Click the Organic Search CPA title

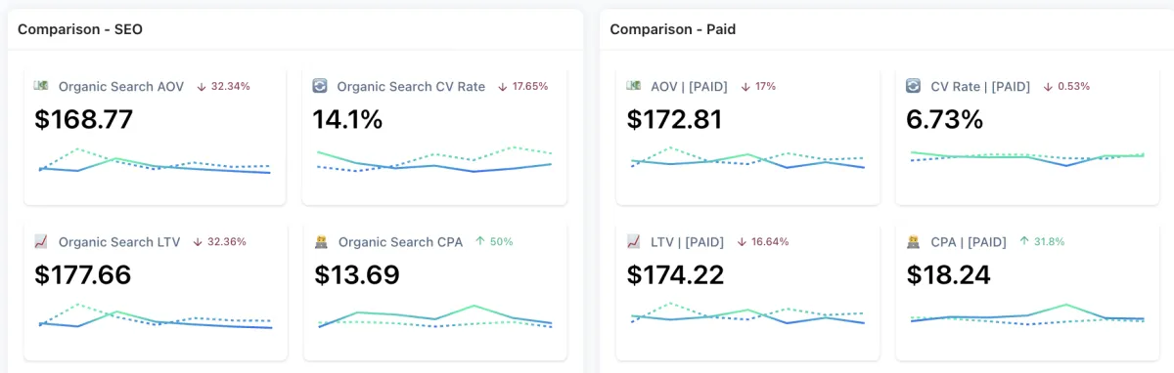tap(401, 241)
